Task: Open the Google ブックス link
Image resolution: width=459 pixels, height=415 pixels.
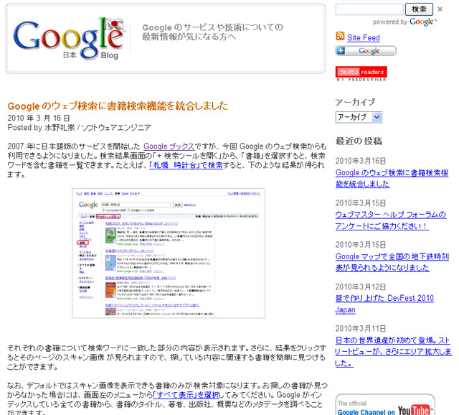Action: pos(169,146)
